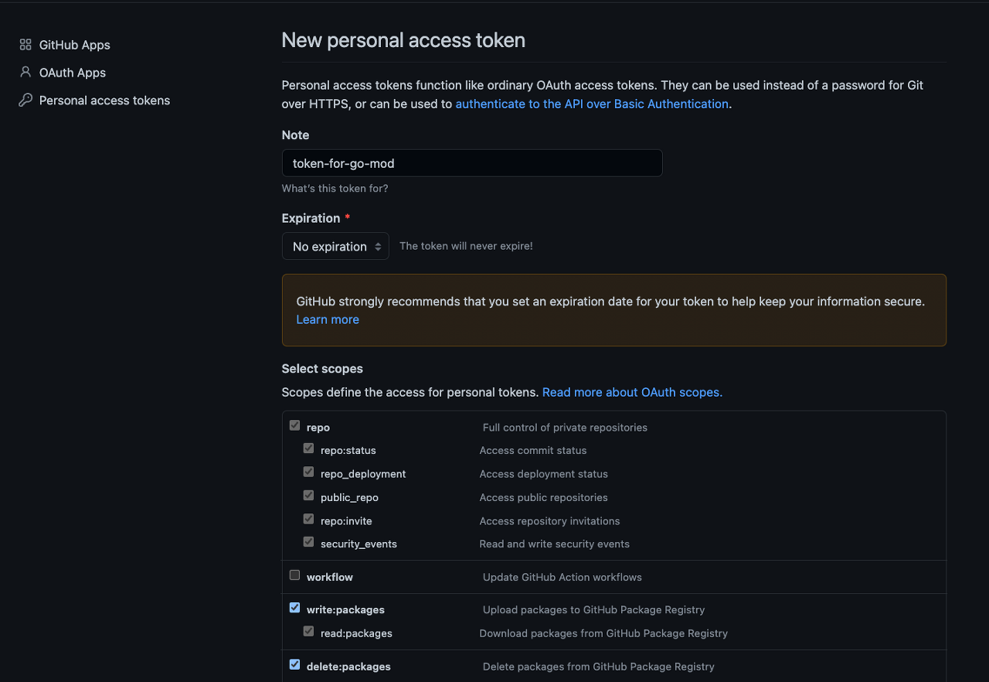The height and width of the screenshot is (682, 989).
Task: Toggle the repo:status checkbox
Action: [308, 448]
